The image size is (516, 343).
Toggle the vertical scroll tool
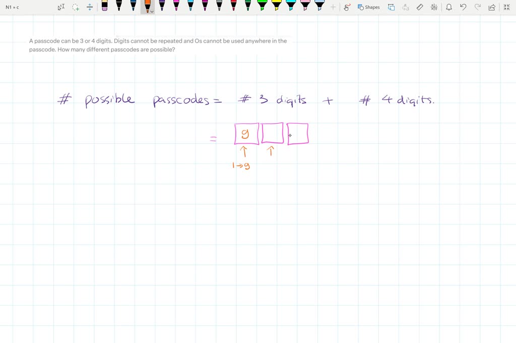[90, 7]
